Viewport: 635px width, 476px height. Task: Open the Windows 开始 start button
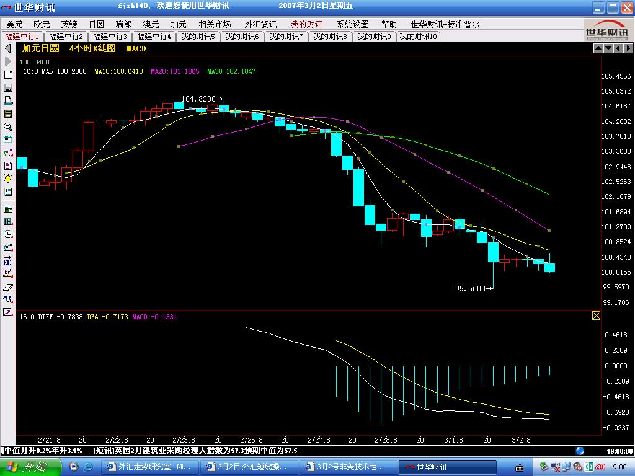[x=30, y=467]
